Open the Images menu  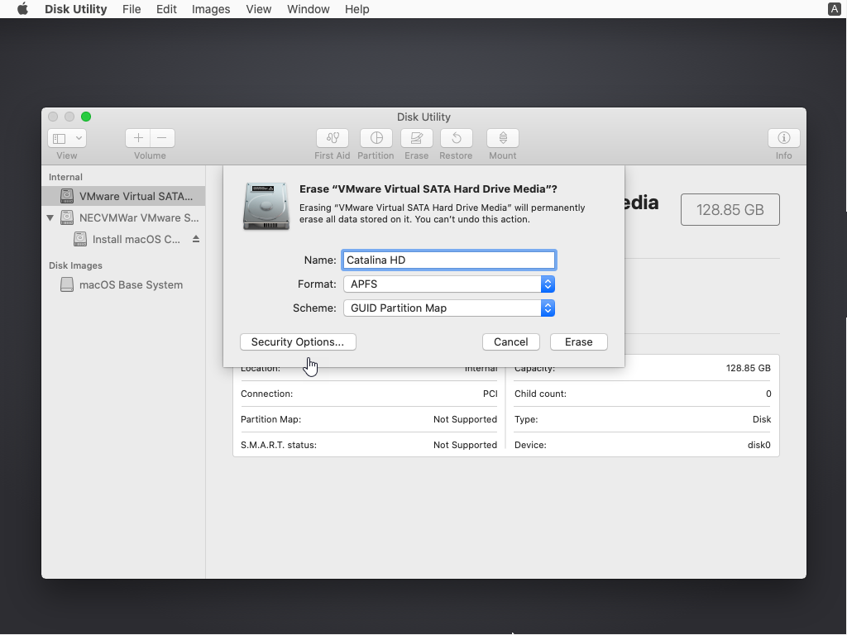click(211, 9)
